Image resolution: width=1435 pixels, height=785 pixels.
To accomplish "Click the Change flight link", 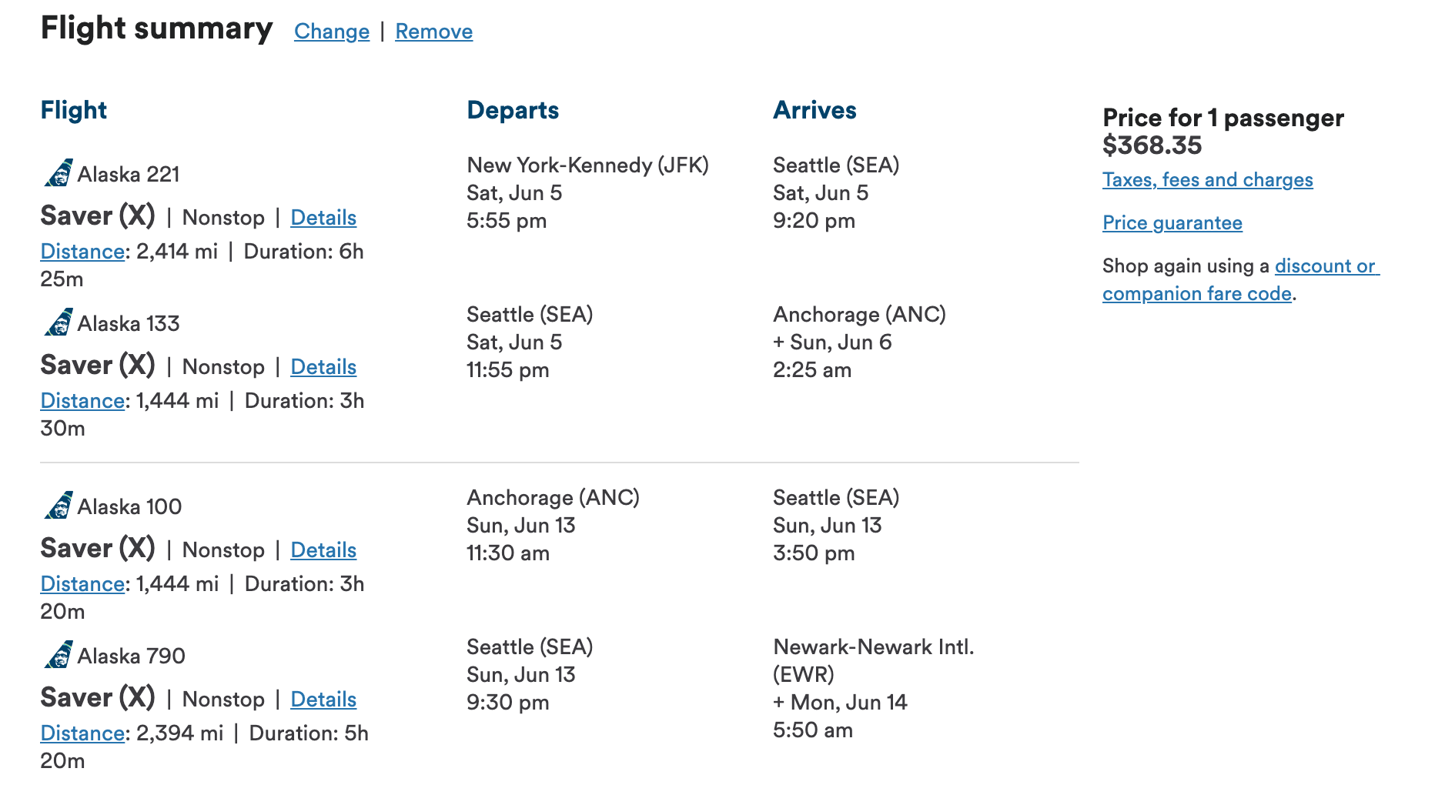I will [x=332, y=32].
